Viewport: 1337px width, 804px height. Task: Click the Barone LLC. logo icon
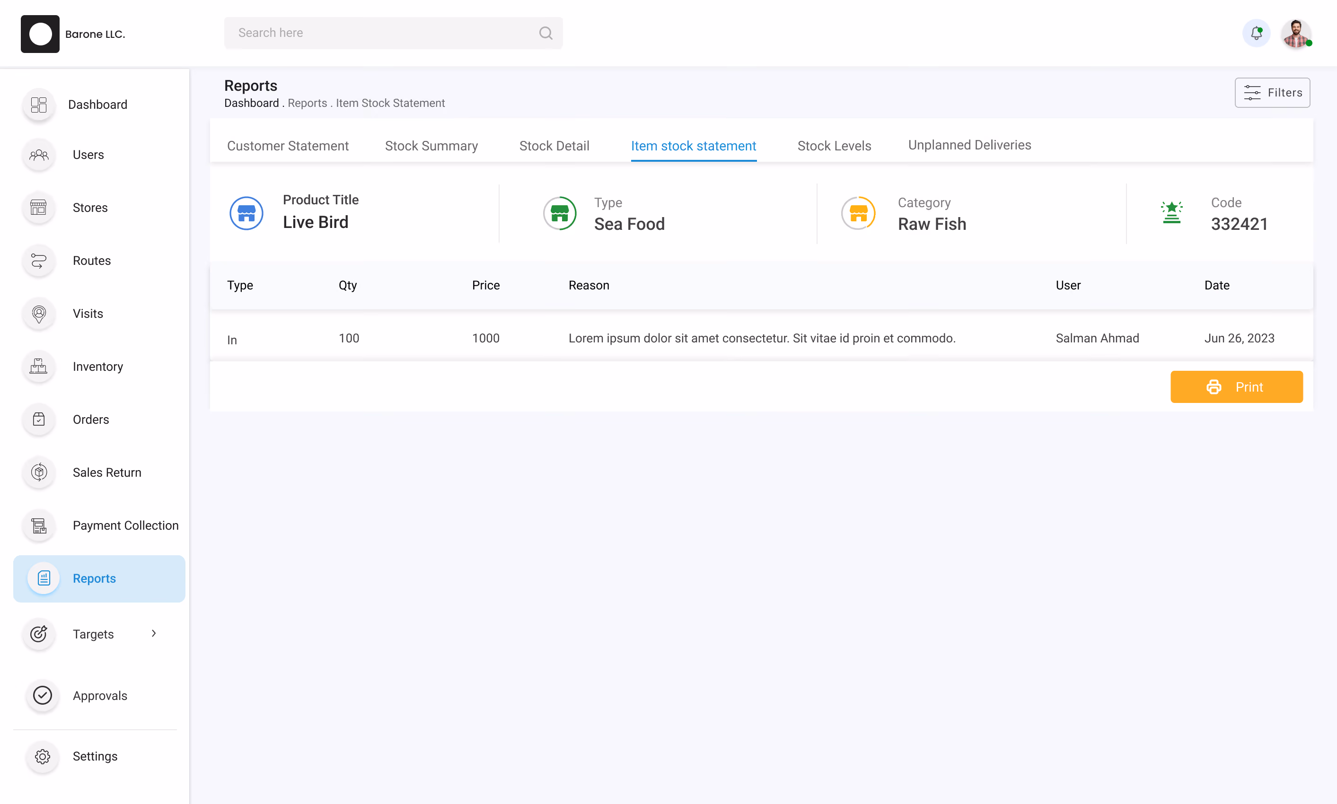(x=40, y=34)
